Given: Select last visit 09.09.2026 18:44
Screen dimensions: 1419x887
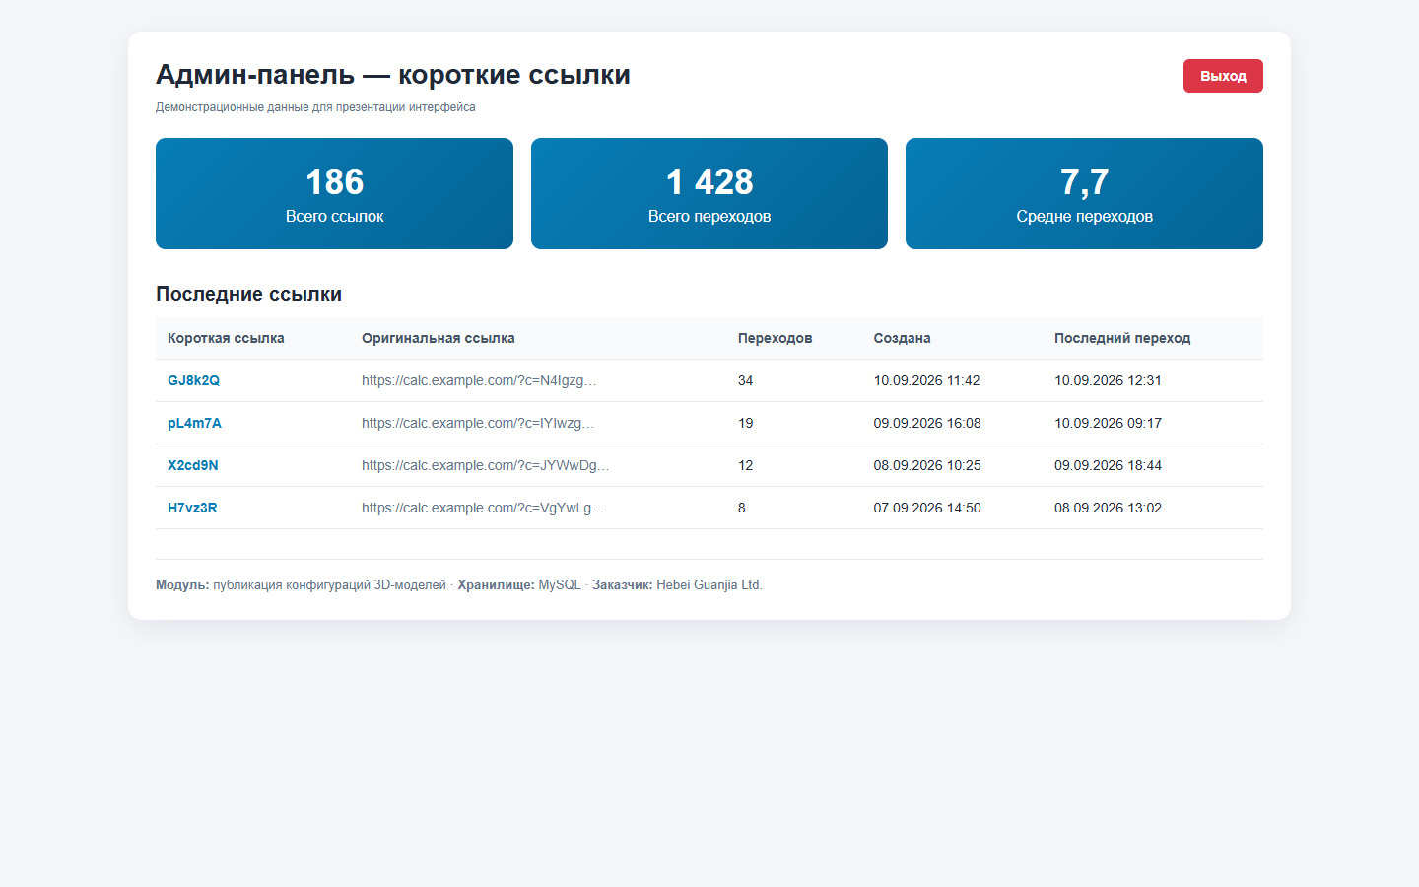Looking at the screenshot, I should (x=1108, y=465).
